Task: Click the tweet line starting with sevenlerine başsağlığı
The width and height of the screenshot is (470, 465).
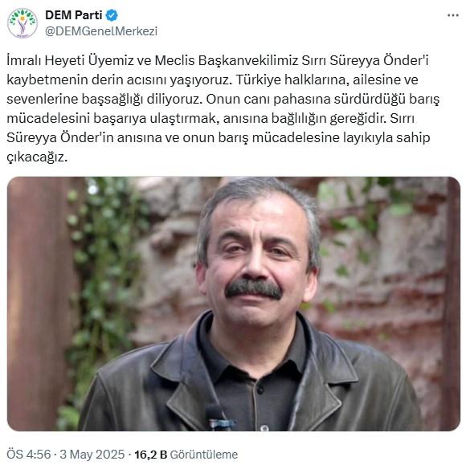Action: tap(223, 99)
